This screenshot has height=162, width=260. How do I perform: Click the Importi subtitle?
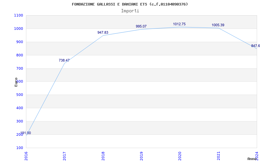[130, 11]
